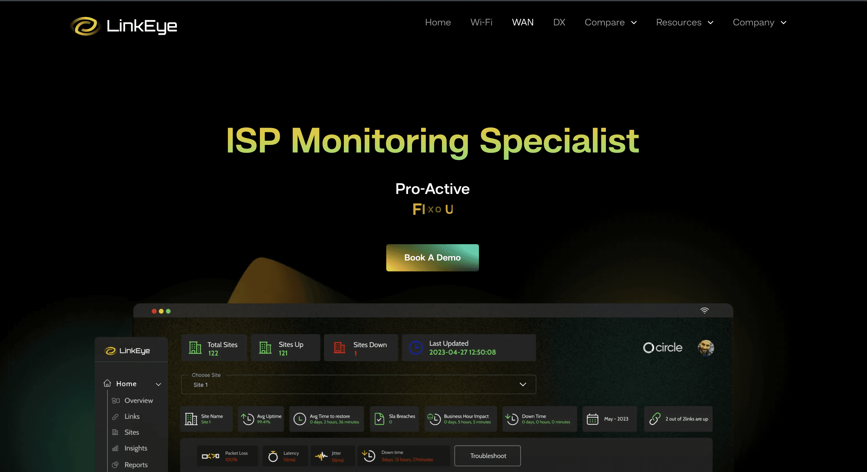Click the Avg Time to restore clock icon
The image size is (867, 472).
pos(300,419)
